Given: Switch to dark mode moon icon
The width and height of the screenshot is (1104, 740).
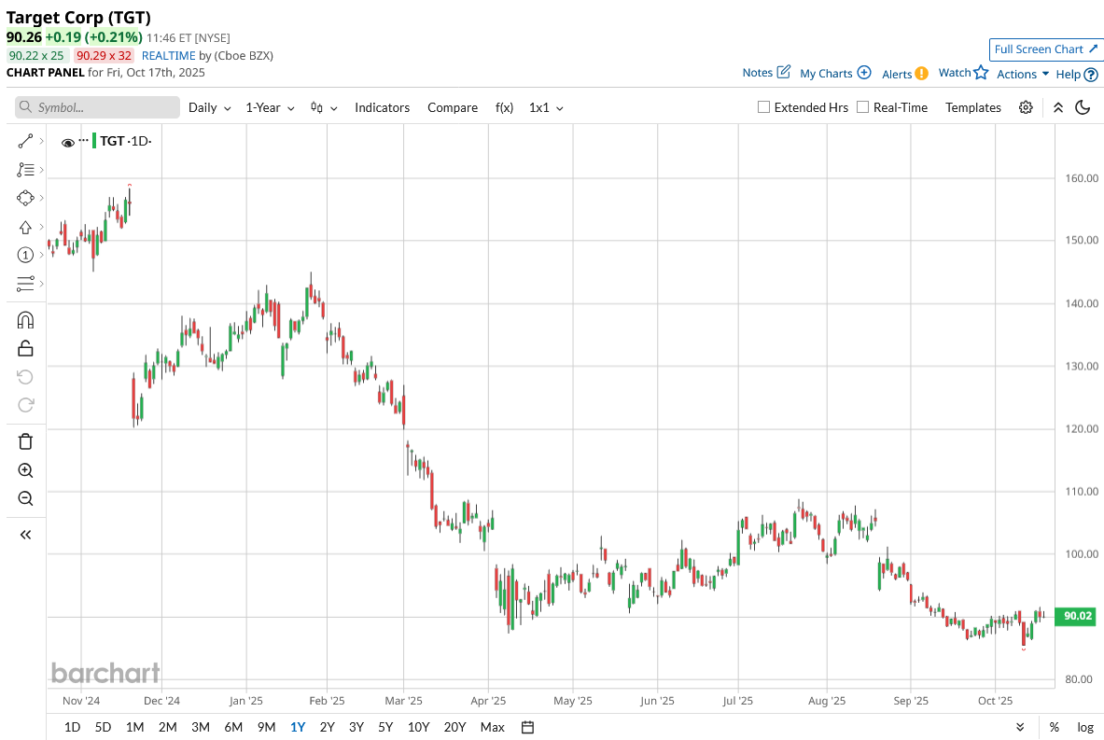Looking at the screenshot, I should 1083,107.
